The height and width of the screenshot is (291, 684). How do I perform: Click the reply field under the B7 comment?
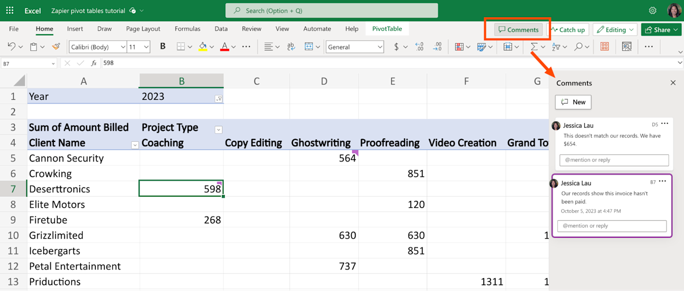point(612,226)
